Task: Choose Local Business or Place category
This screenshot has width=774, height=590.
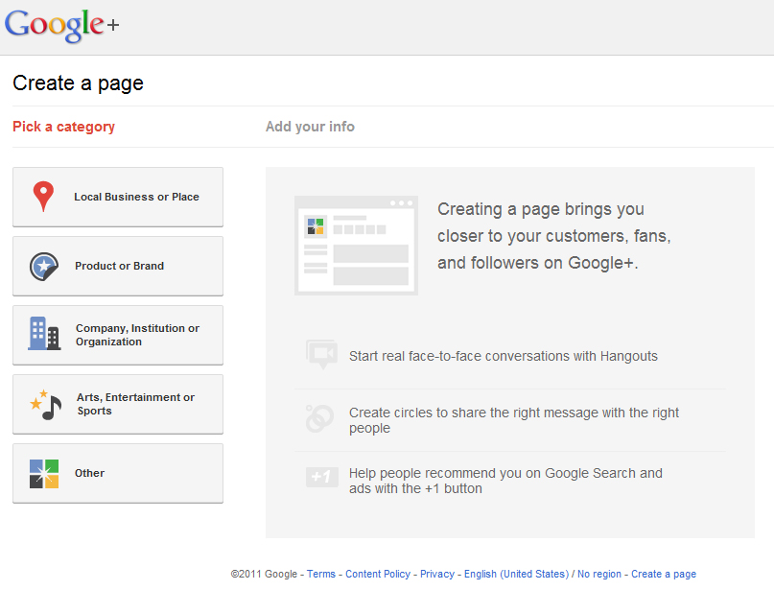Action: coord(118,197)
